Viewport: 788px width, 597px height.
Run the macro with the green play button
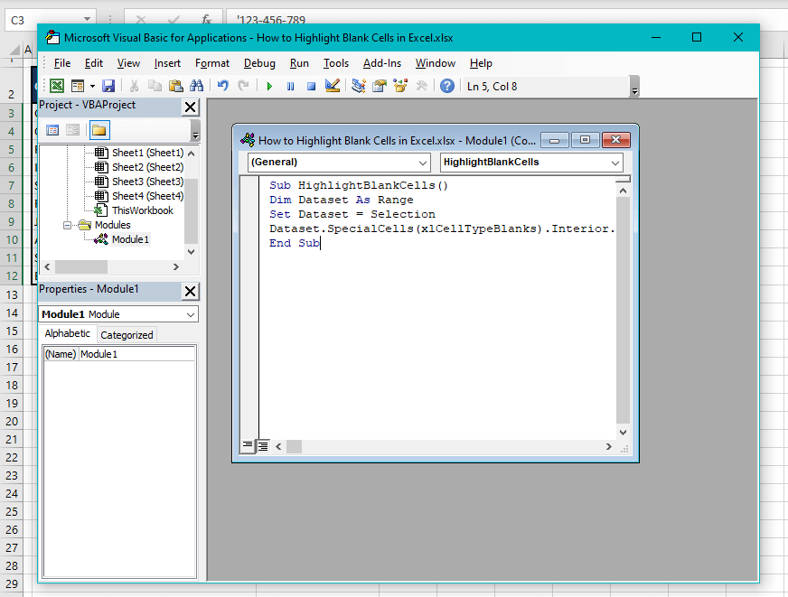click(268, 87)
